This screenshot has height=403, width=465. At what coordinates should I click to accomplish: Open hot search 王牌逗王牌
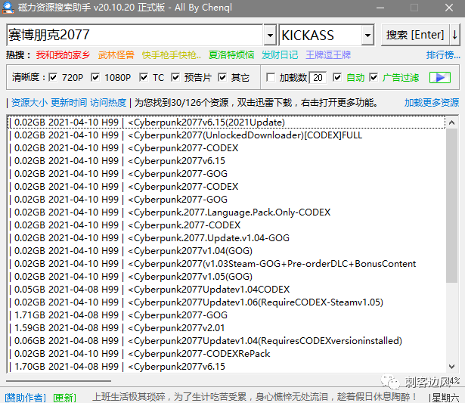[328, 55]
